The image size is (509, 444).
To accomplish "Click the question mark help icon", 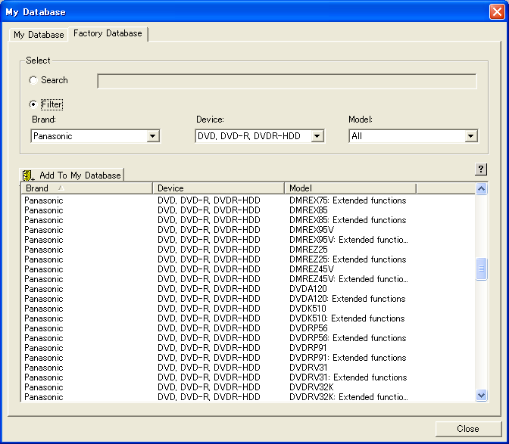I will click(481, 169).
